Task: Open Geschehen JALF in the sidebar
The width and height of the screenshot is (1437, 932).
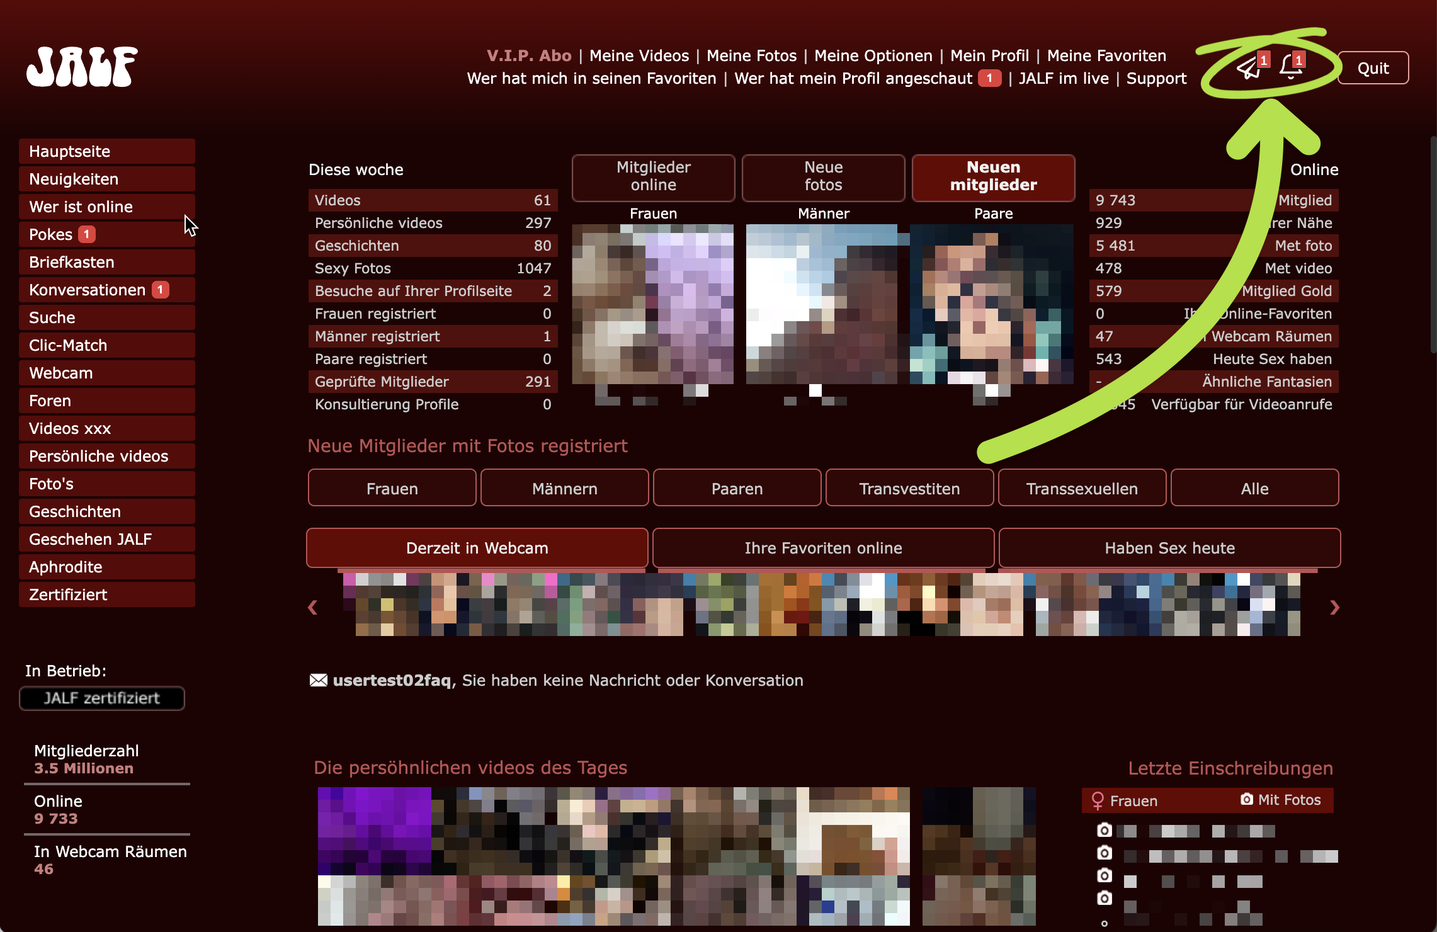Action: click(107, 539)
